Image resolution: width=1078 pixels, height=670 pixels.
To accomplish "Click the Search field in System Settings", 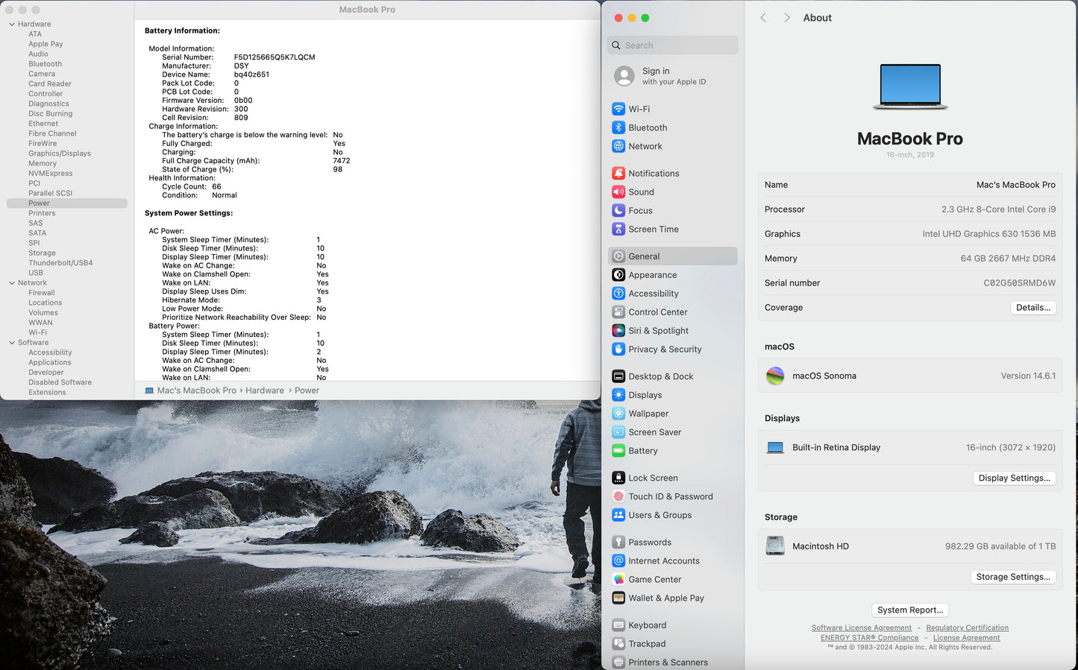I will [x=673, y=45].
